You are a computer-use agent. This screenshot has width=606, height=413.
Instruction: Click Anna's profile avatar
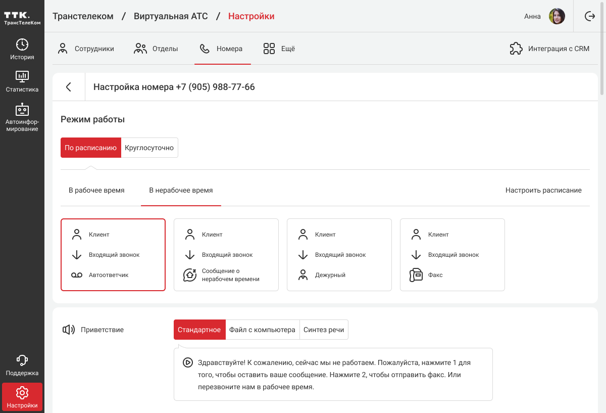(557, 16)
